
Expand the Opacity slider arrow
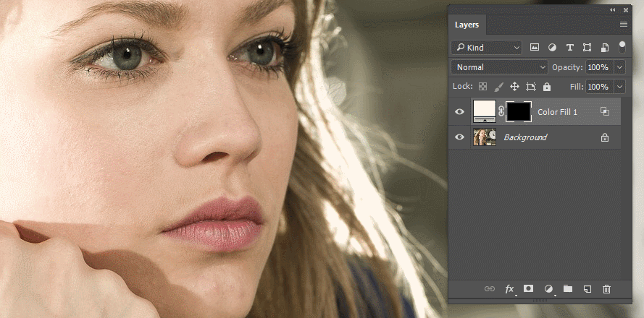[x=620, y=67]
